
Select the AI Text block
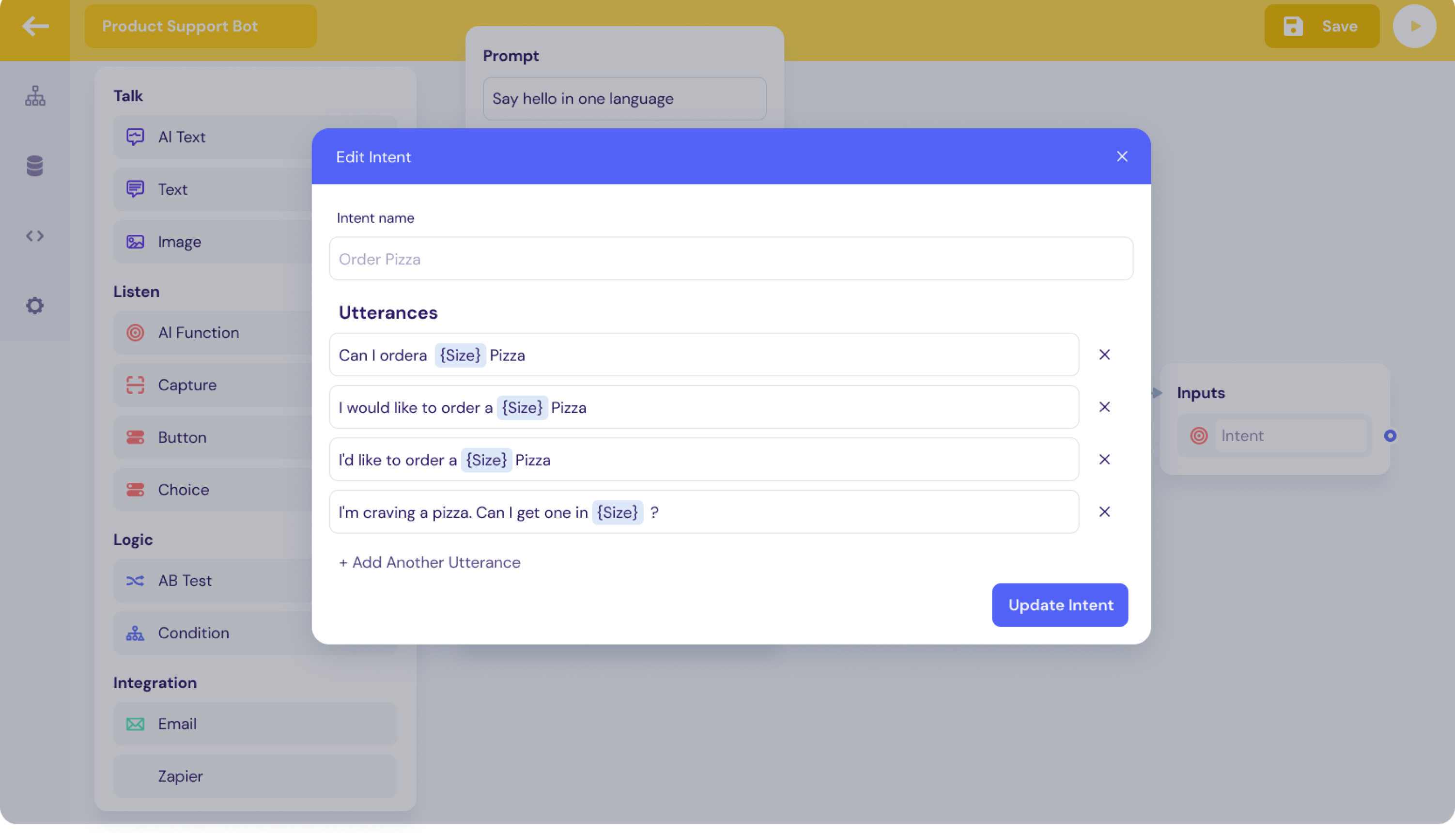(x=255, y=137)
